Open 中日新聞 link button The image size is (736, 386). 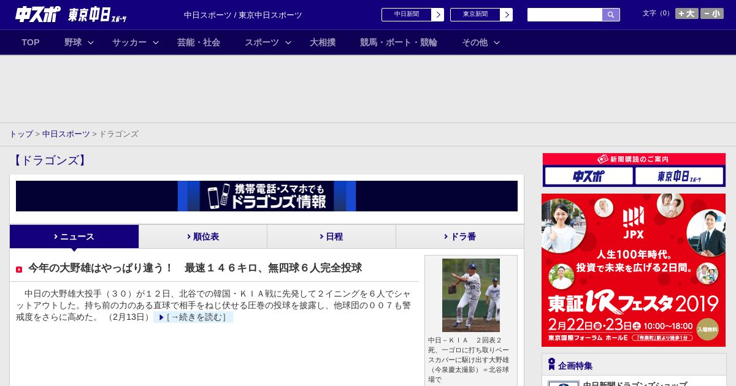[x=407, y=14]
